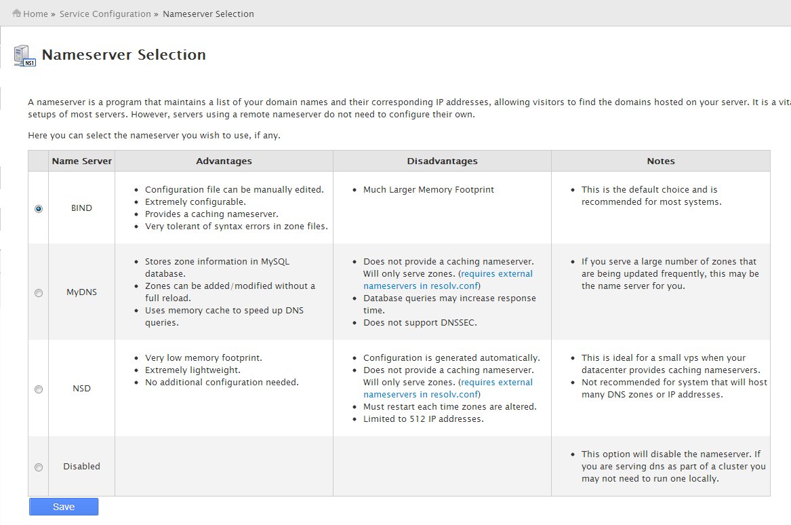The width and height of the screenshot is (791, 525).
Task: Open resolv.conf link in NSD row
Action: click(448, 388)
